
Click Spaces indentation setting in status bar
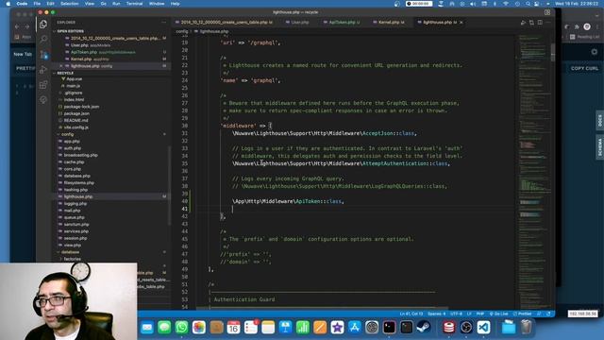pos(436,314)
